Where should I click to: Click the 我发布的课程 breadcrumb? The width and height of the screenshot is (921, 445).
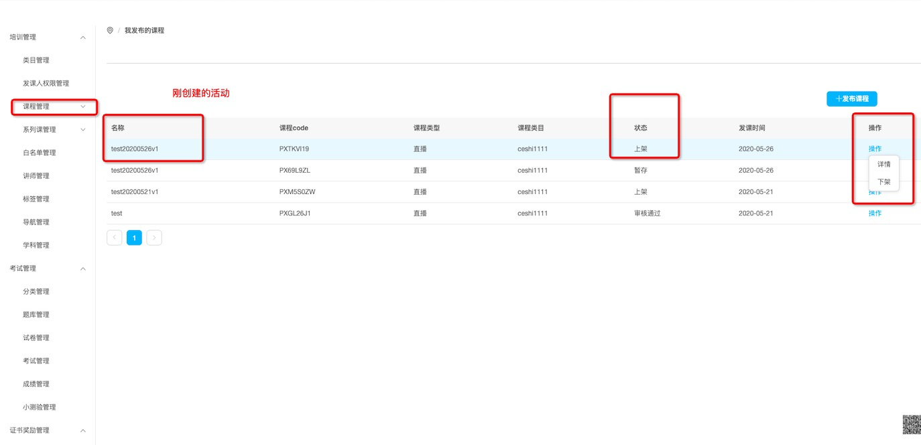coord(144,31)
